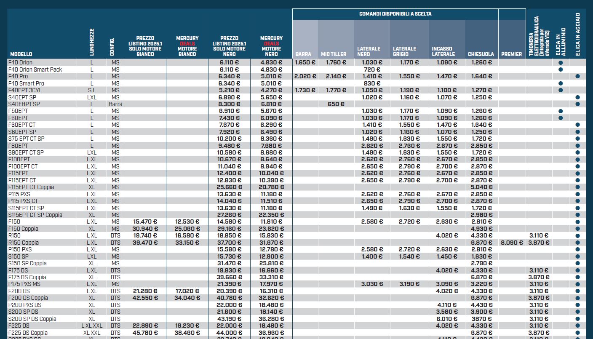Image resolution: width=593 pixels, height=339 pixels.
Task: Click the 830 € Laterale Nero price
Action: click(372, 83)
